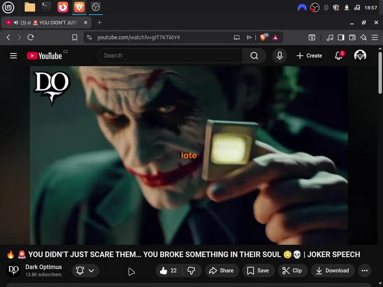Switch to the Brave browser taskbar icon
Screen dimensions: 383x287
click(79, 7)
